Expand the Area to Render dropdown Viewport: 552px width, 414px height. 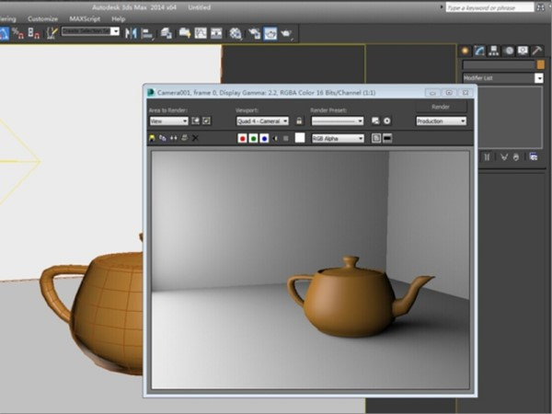[x=168, y=121]
